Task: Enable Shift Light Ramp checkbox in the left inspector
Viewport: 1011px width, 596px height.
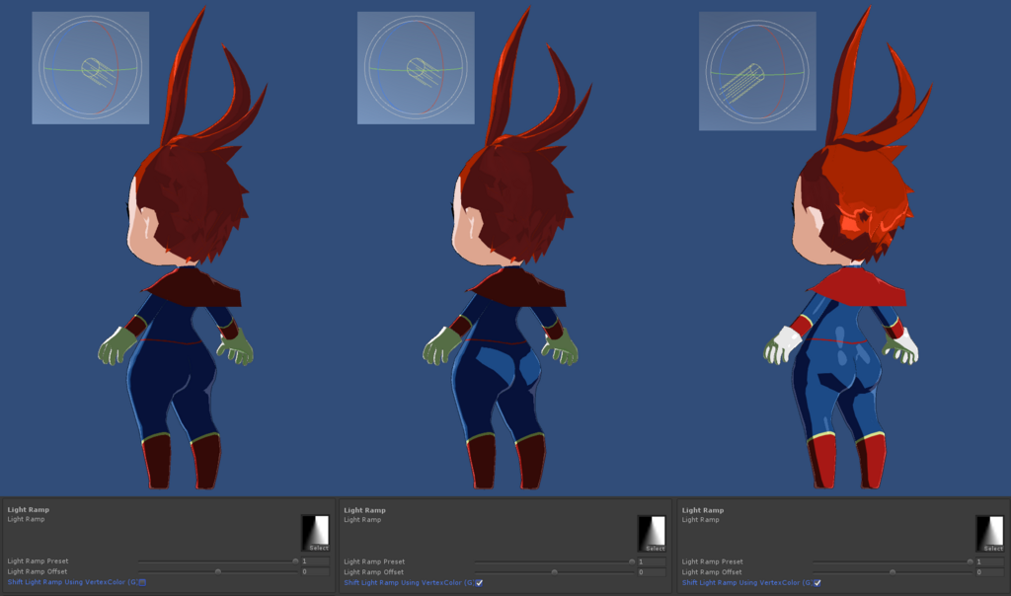Action: [x=142, y=582]
